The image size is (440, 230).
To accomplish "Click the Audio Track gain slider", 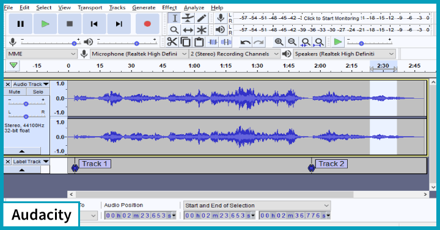I will 26,103.
